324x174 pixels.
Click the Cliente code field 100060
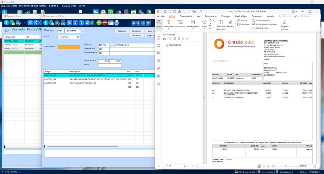(104, 45)
